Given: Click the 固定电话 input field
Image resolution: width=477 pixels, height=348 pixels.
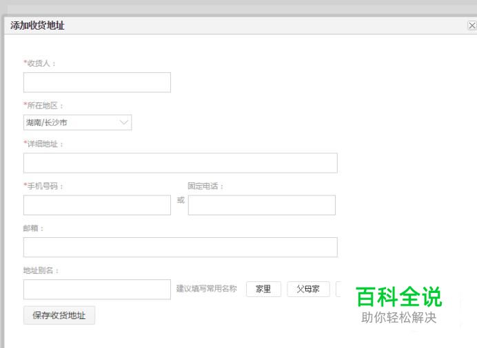Looking at the screenshot, I should point(262,205).
